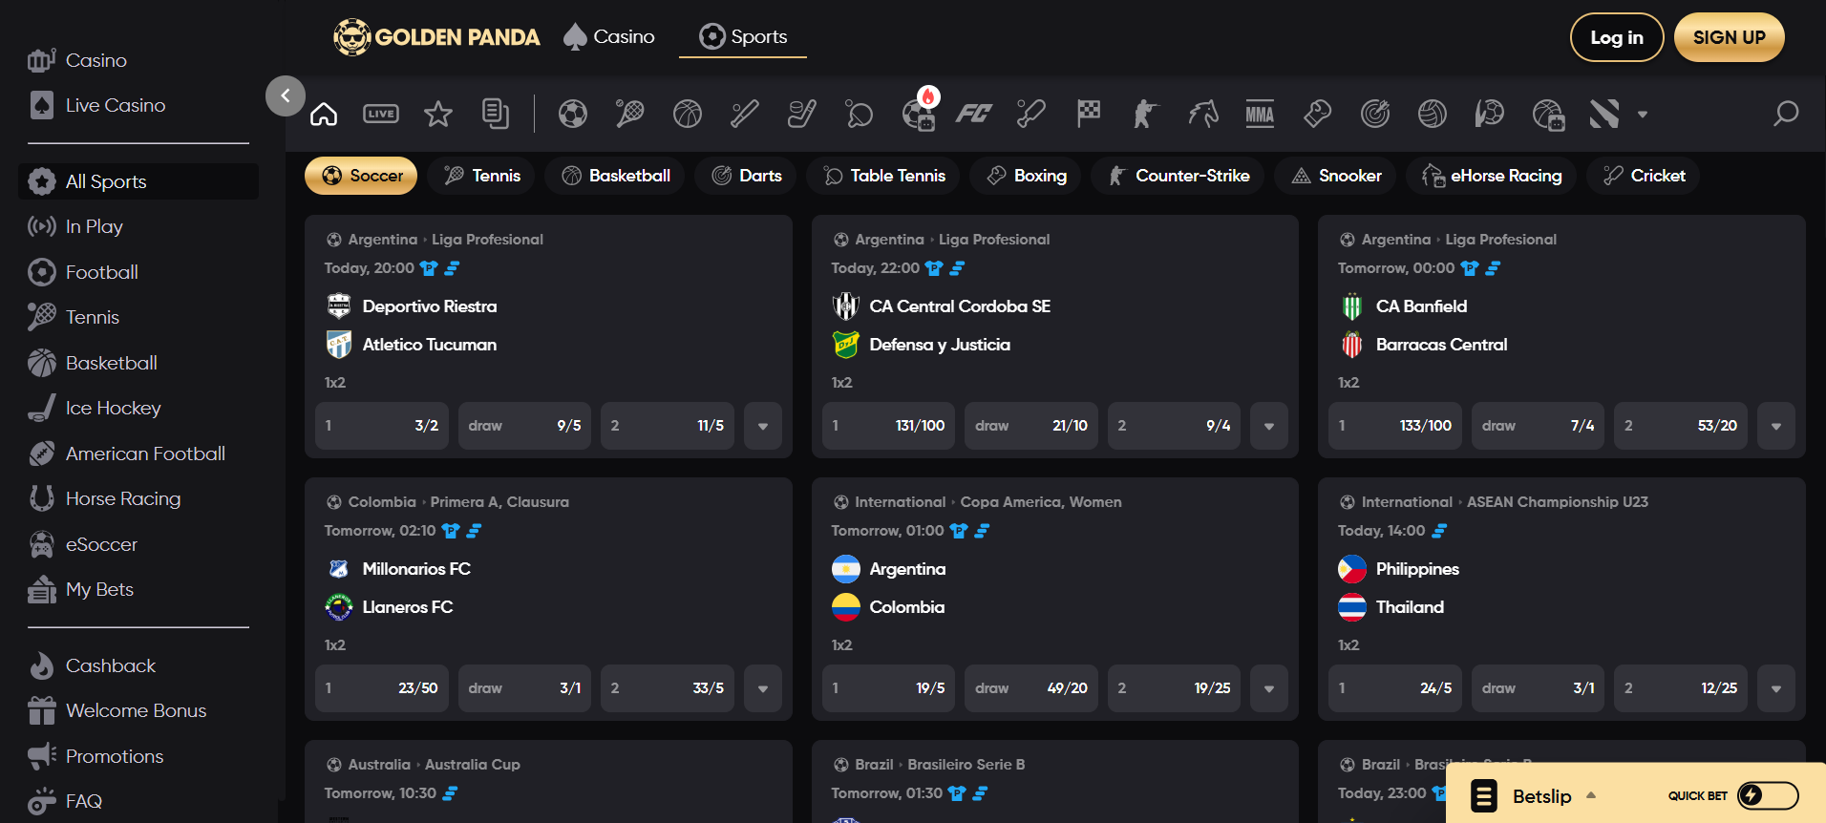This screenshot has height=823, width=1826.
Task: Expand more markets for Philippines vs Thailand
Action: pyautogui.click(x=1775, y=688)
